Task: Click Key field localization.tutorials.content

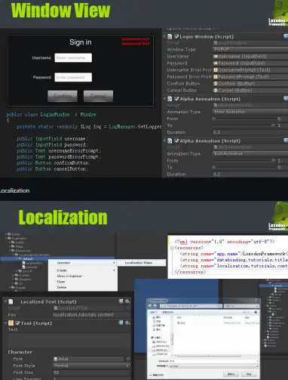Action: click(91, 315)
